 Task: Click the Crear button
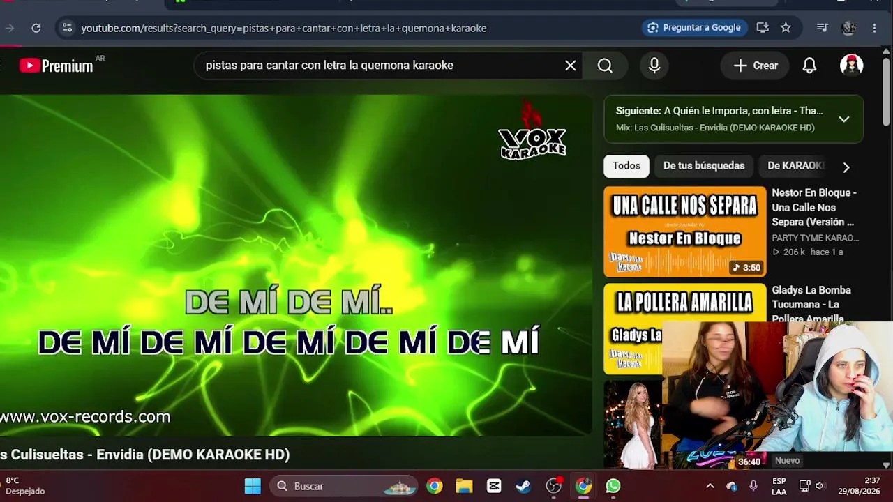pyautogui.click(x=756, y=66)
